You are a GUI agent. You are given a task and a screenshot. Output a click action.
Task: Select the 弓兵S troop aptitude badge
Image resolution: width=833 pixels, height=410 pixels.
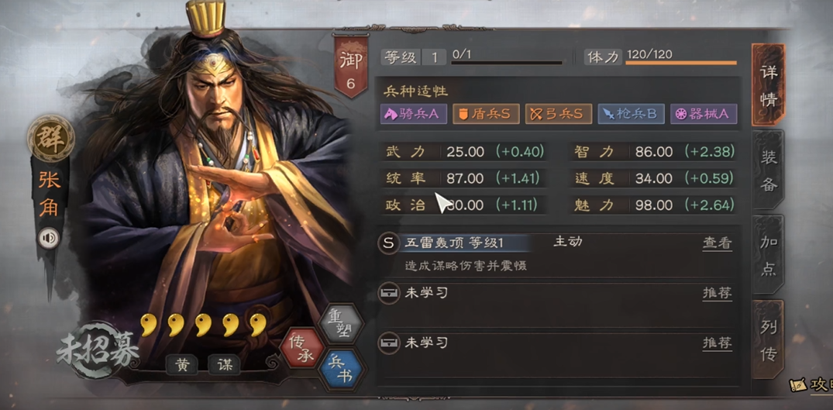tap(559, 114)
